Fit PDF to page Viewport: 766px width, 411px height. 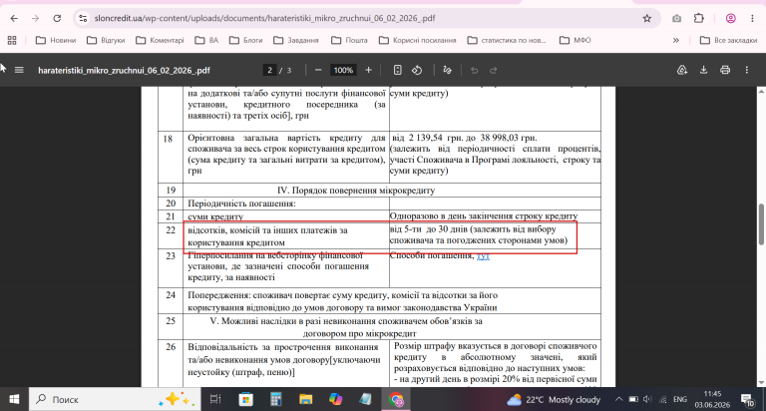pyautogui.click(x=397, y=70)
